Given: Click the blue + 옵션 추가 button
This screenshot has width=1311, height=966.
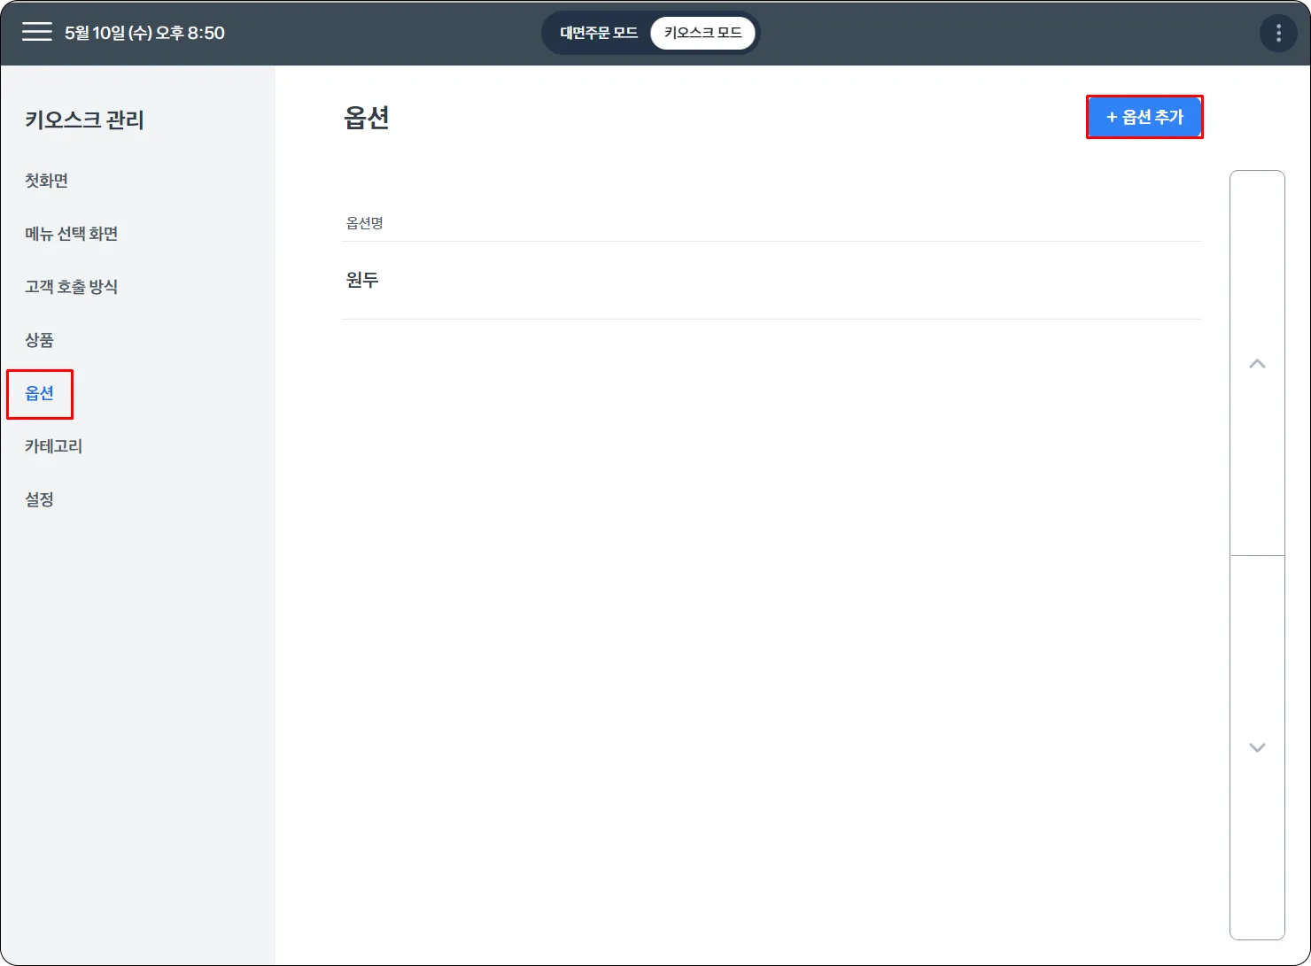Looking at the screenshot, I should click(x=1144, y=117).
